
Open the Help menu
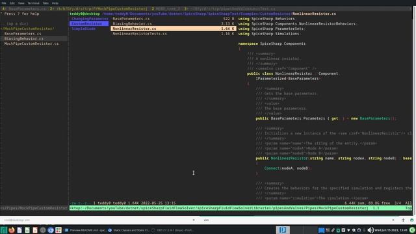coord(55,3)
